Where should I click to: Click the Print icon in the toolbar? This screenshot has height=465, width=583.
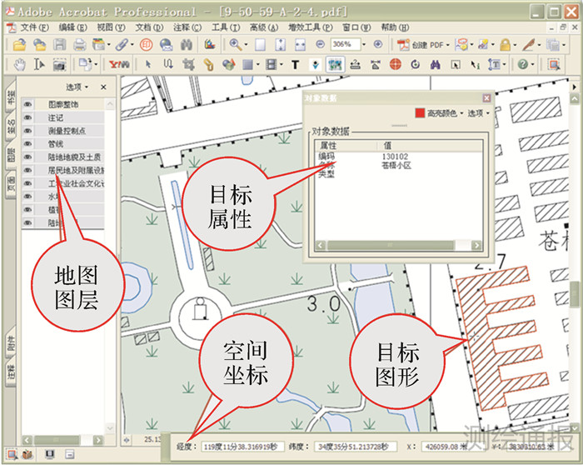[x=80, y=44]
